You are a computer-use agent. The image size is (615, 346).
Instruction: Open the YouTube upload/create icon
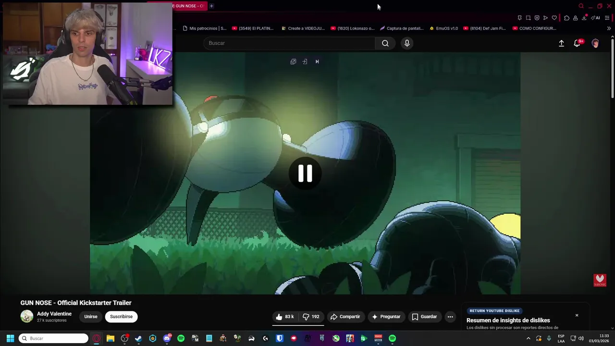point(561,43)
